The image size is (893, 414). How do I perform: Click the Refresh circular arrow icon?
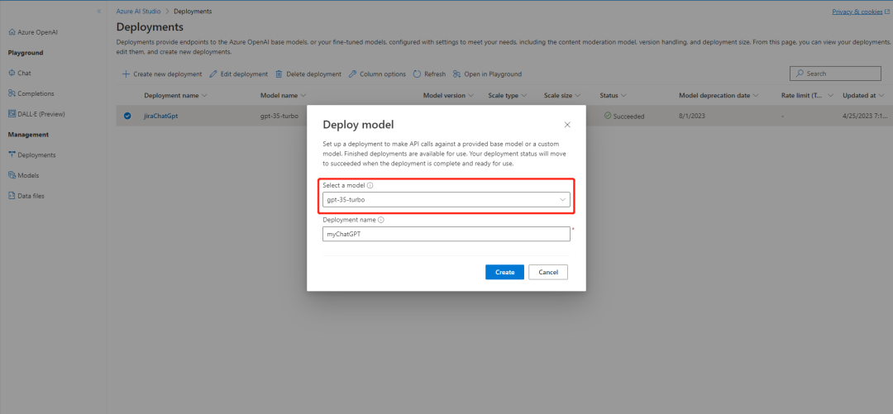(x=417, y=74)
